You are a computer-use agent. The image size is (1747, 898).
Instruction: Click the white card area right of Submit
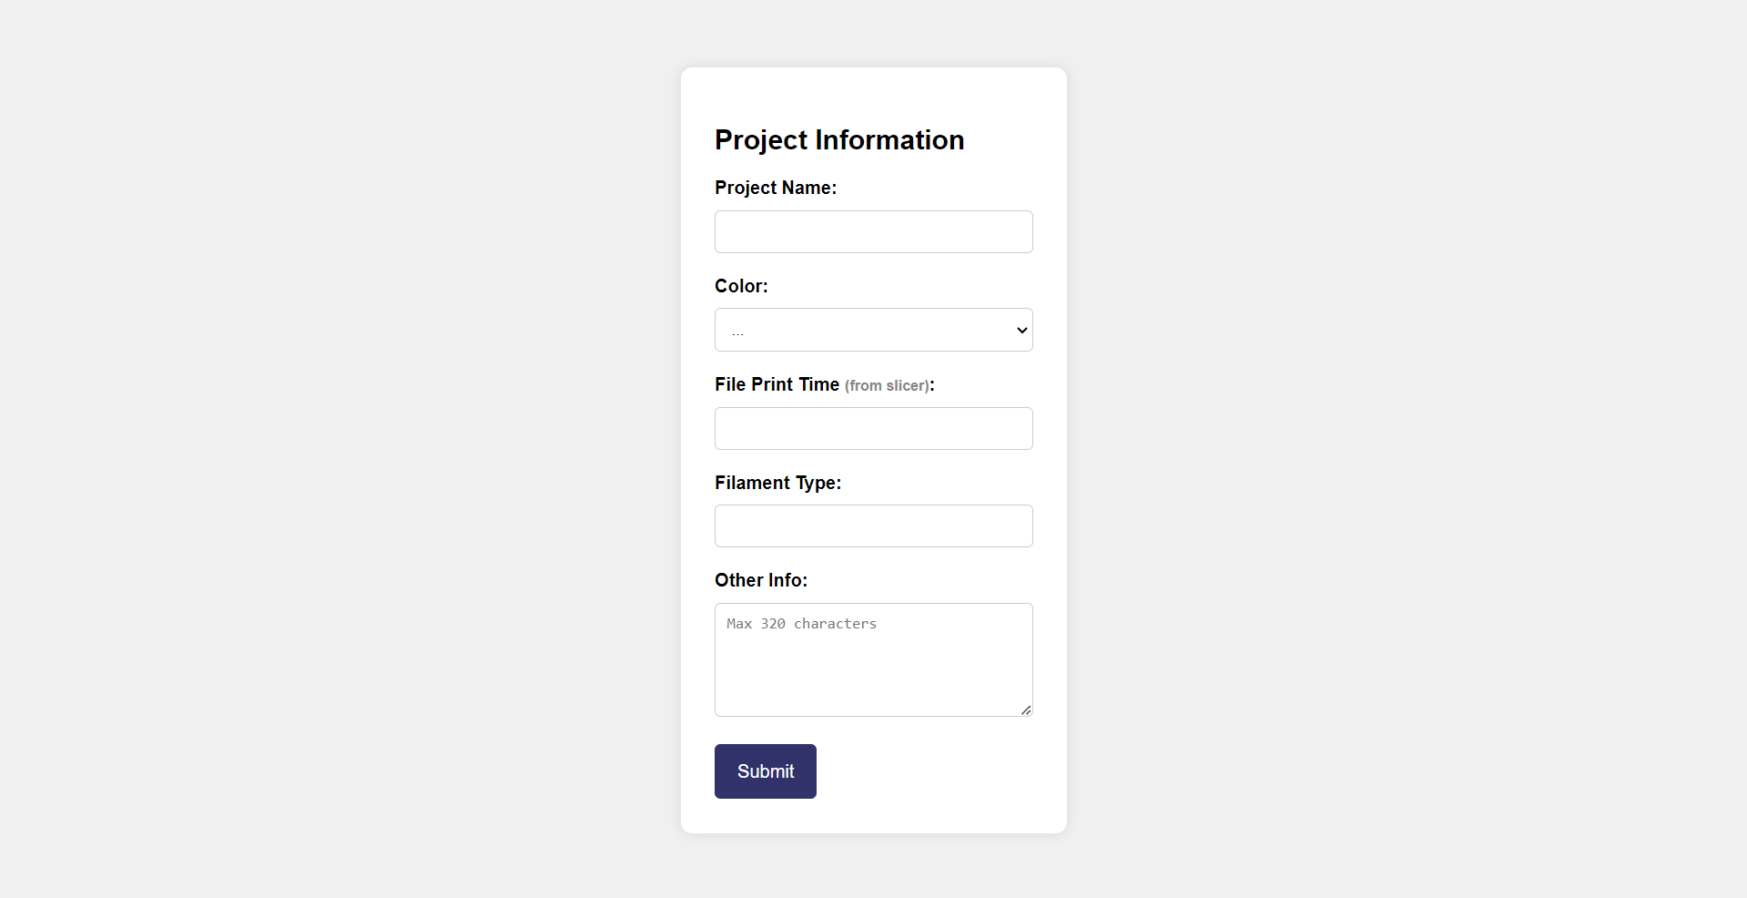point(938,771)
